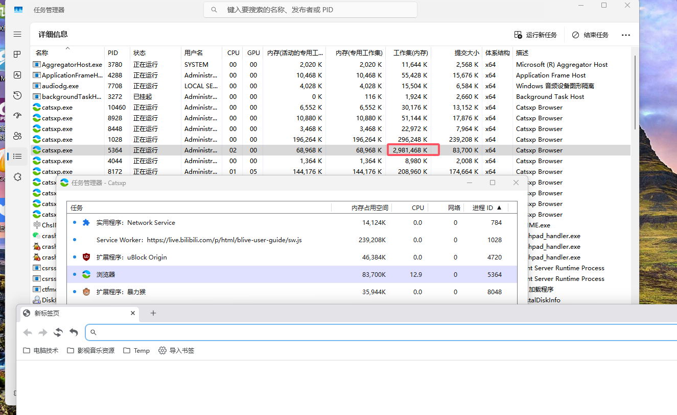Open the Performance page in sidebar

(17, 74)
